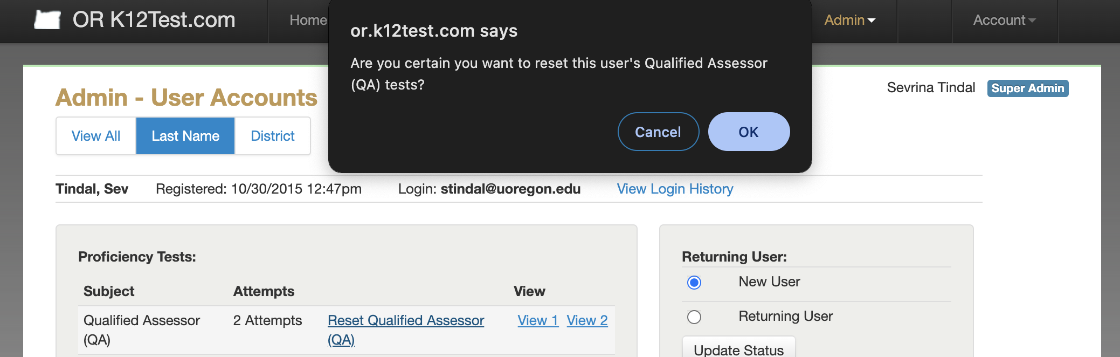
Task: Open the View 1 attempt link
Action: pos(538,320)
